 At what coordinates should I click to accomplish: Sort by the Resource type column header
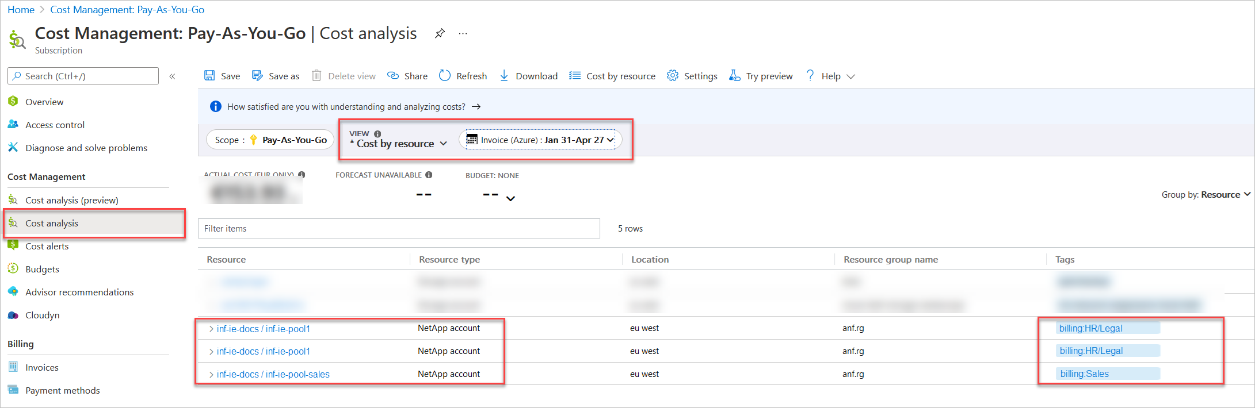click(x=449, y=259)
